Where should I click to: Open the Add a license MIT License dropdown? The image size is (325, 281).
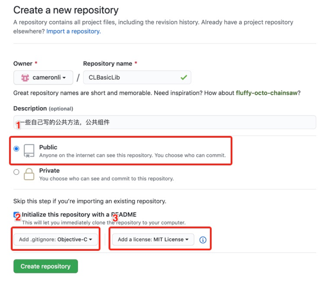point(153,239)
